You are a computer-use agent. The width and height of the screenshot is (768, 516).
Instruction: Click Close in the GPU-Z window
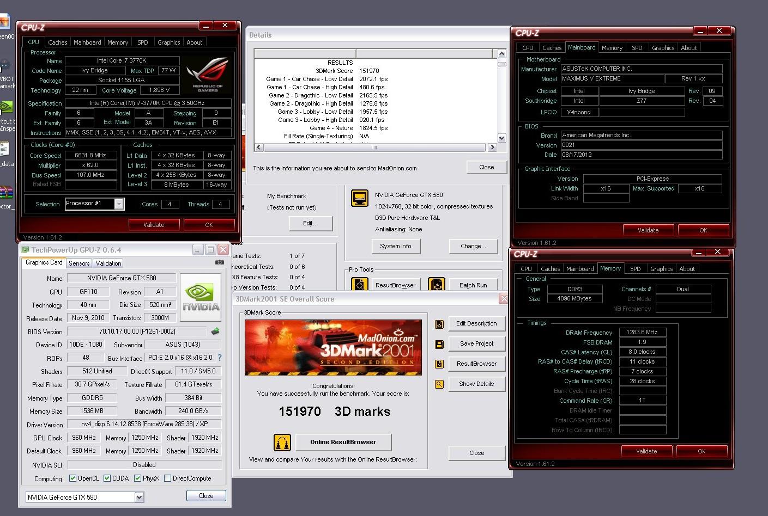[x=206, y=496]
